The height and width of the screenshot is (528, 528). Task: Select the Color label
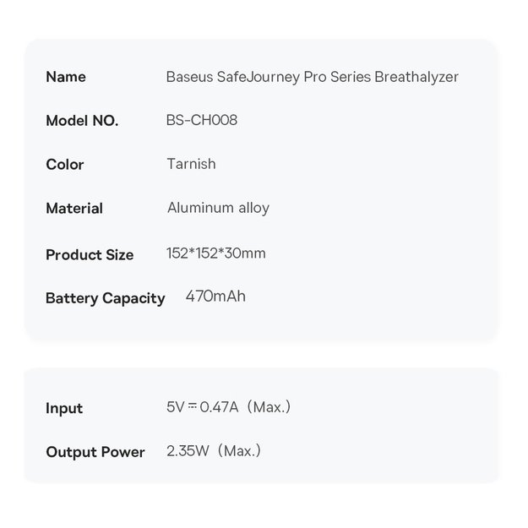(x=65, y=165)
